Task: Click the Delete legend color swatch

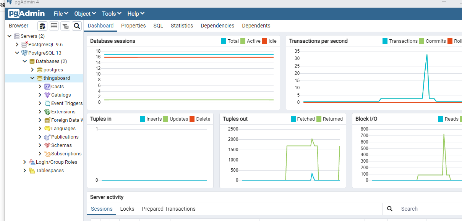Action: click(192, 119)
